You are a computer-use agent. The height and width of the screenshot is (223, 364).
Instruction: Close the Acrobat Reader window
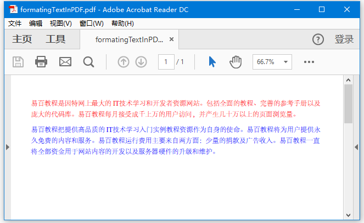click(x=347, y=9)
